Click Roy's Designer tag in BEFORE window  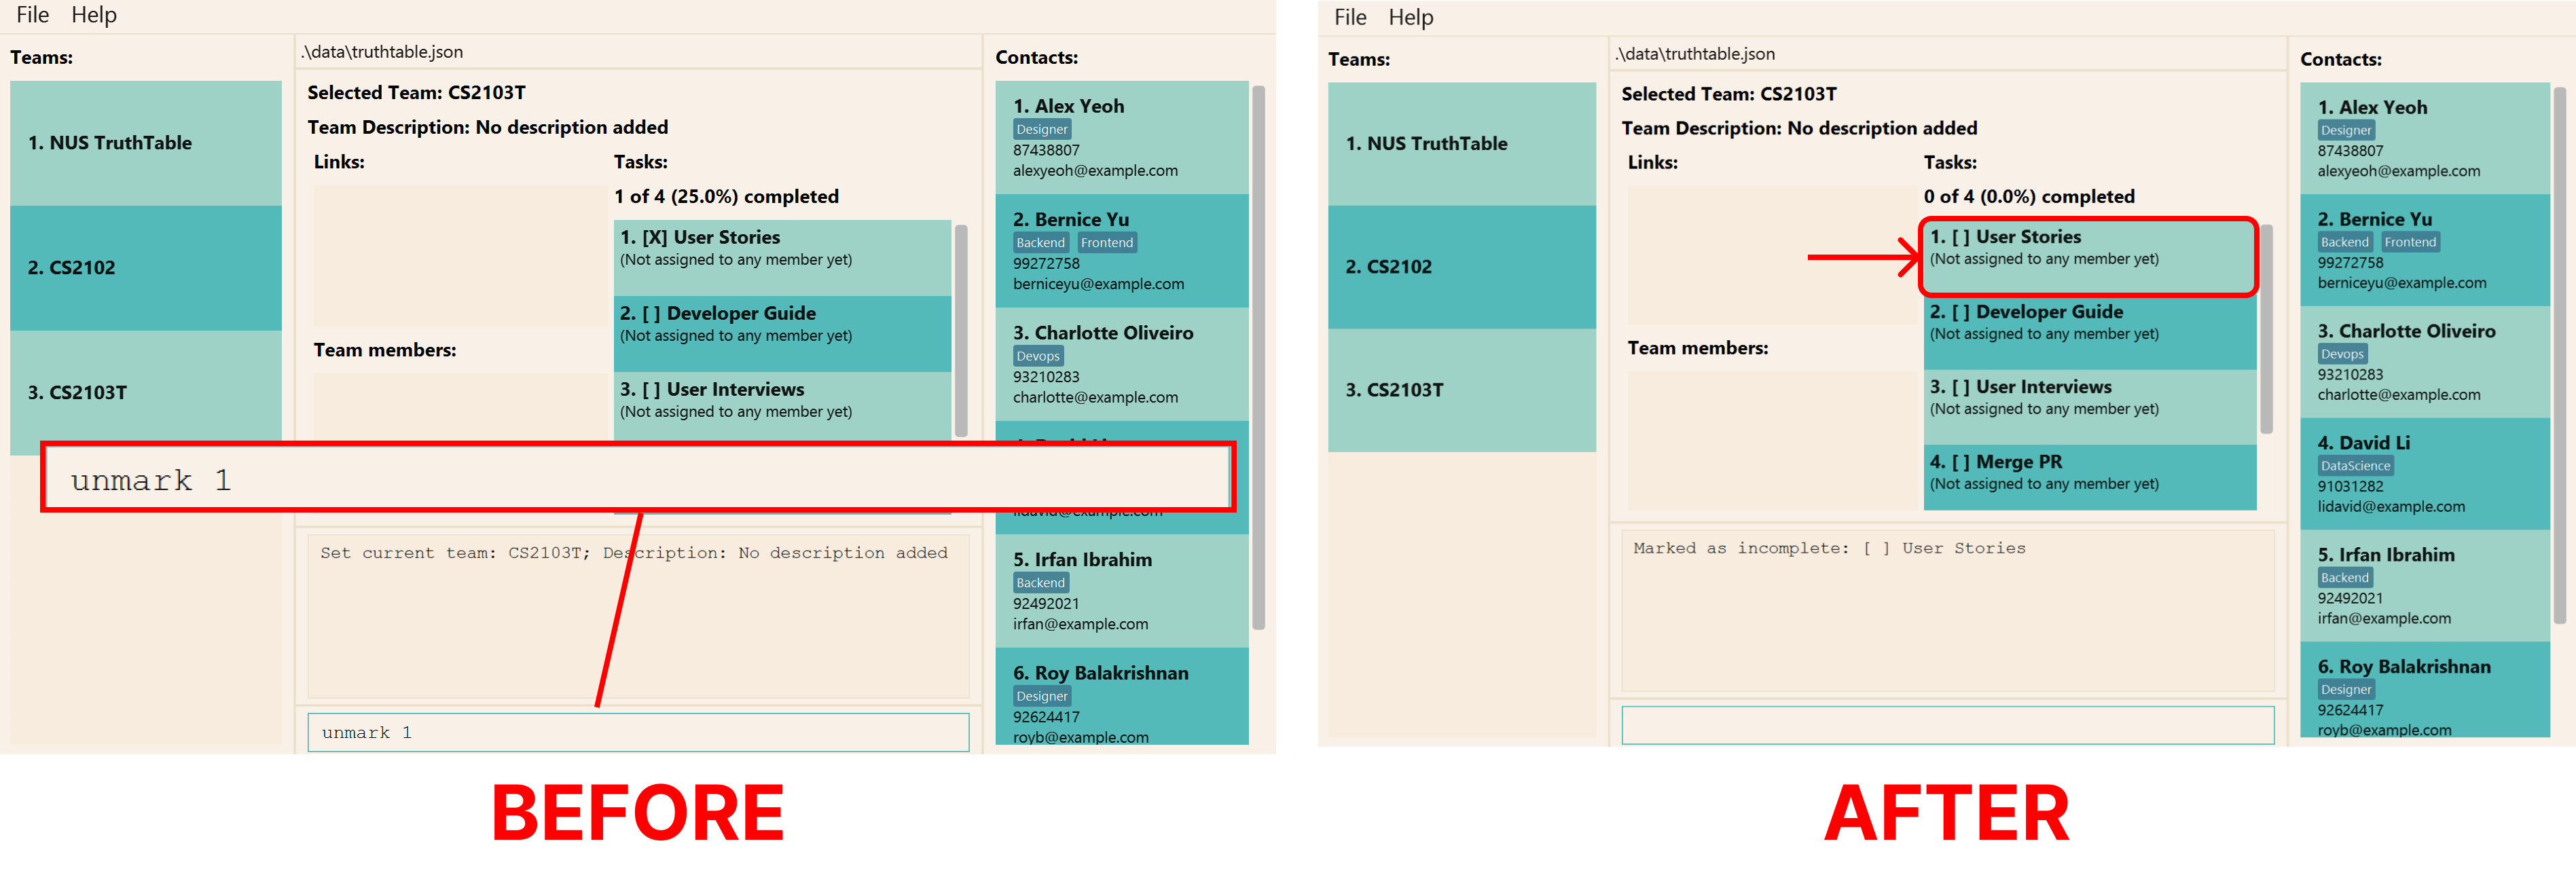pyautogui.click(x=1042, y=696)
